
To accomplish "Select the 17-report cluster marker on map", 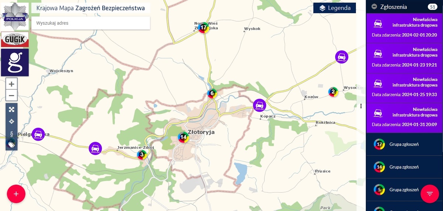I will [203, 27].
